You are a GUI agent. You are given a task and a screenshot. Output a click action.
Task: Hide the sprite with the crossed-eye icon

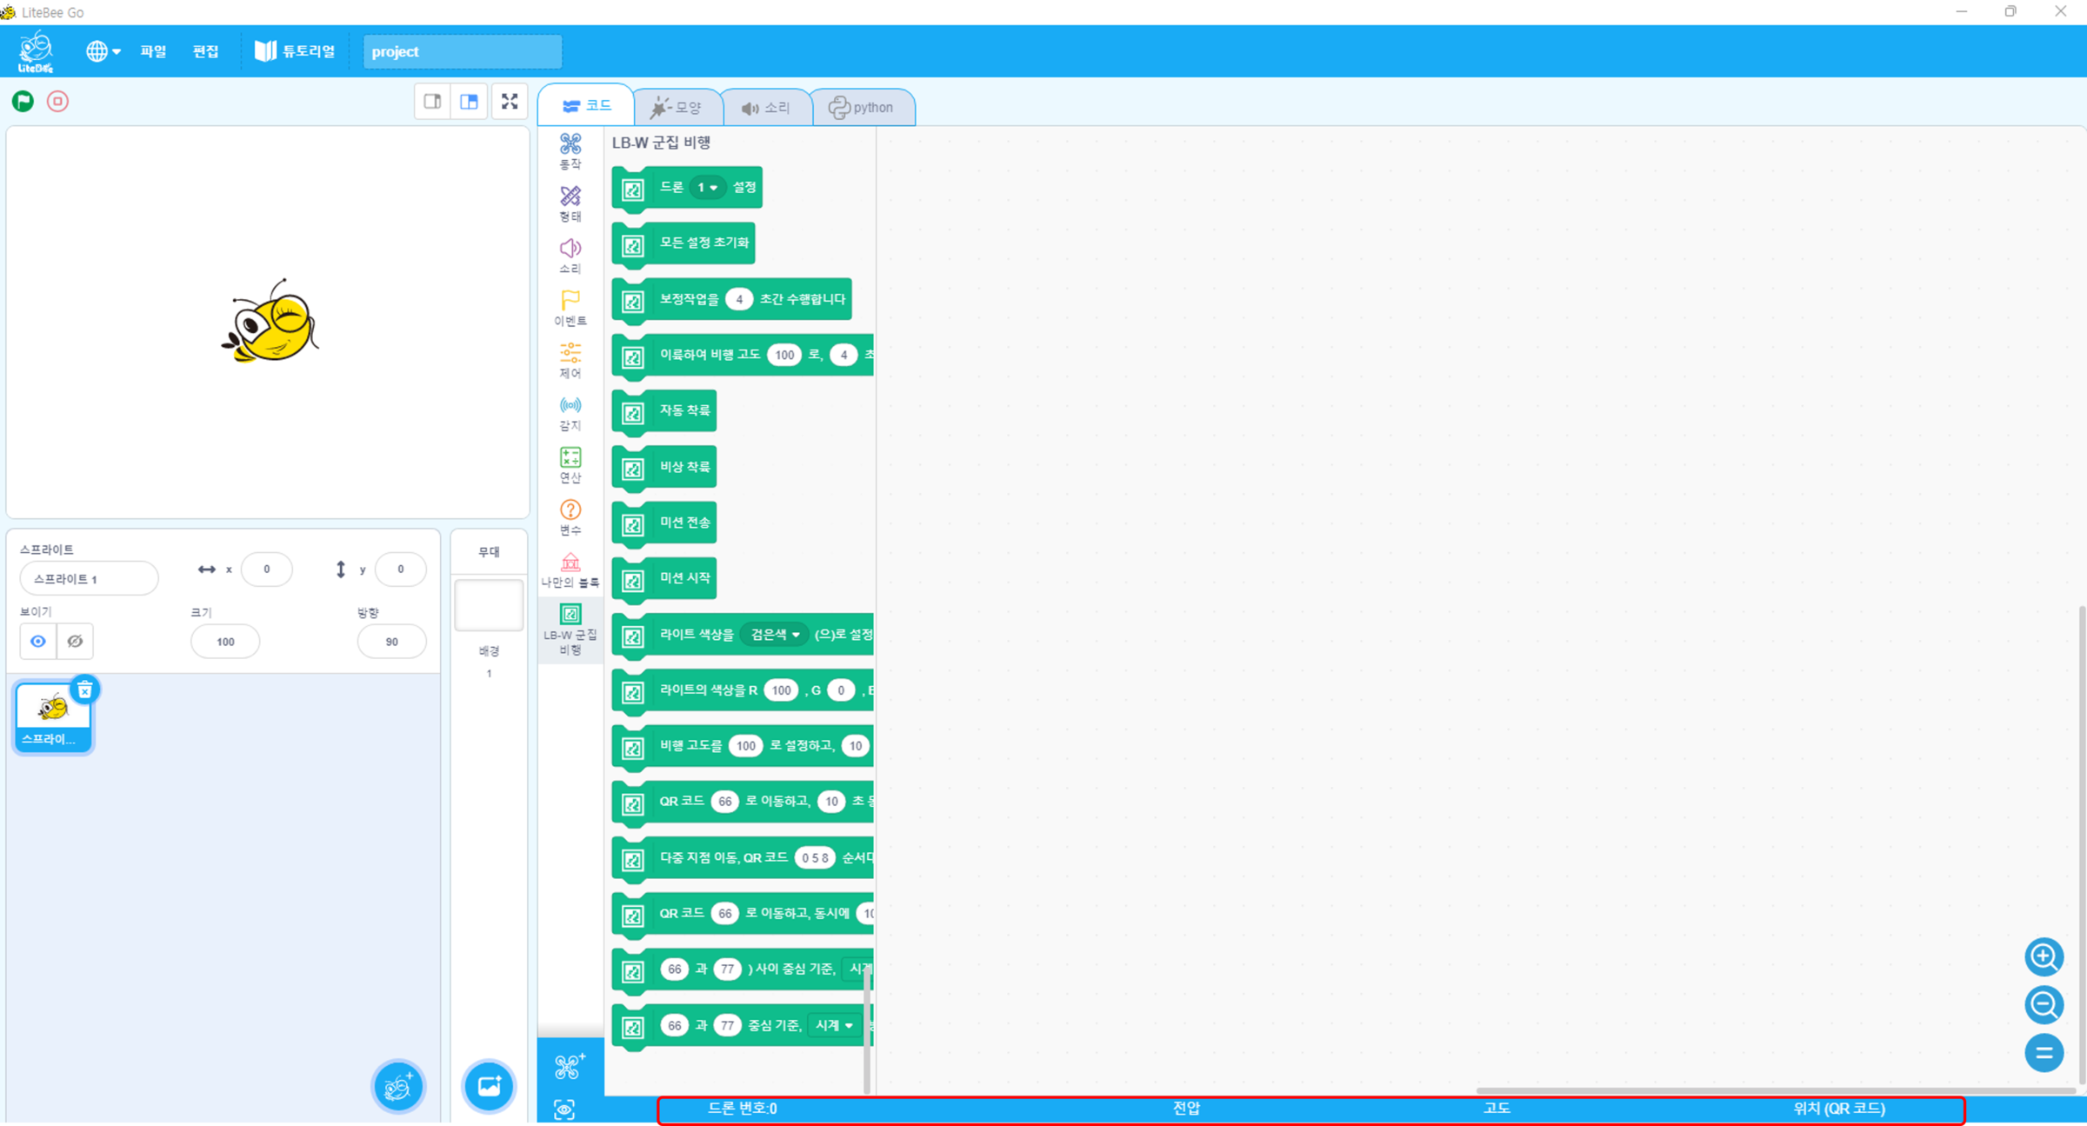76,642
